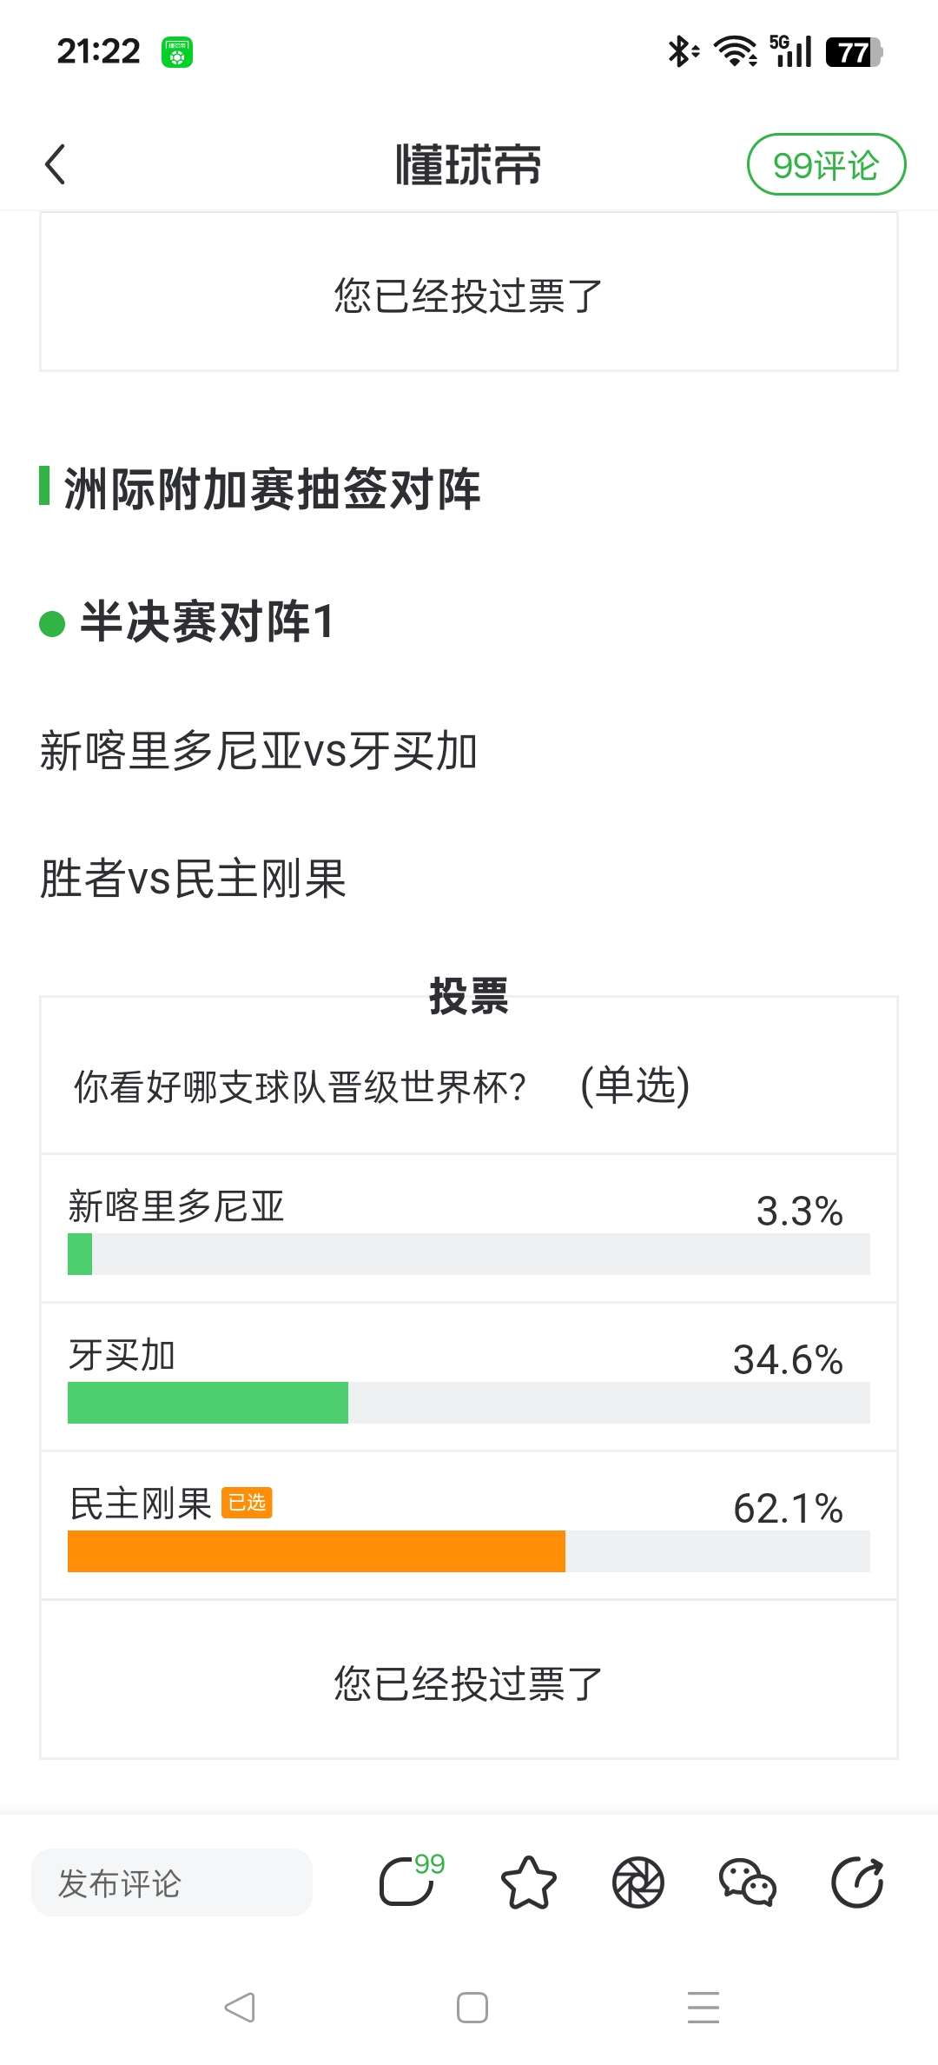938x2065 pixels.
Task: Tap the 已选 selected badge
Action: tap(248, 1503)
